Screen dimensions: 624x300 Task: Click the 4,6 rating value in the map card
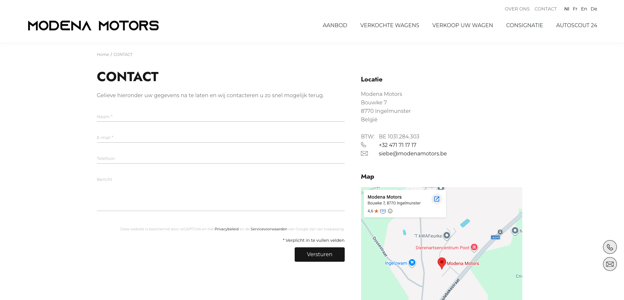[x=370, y=211]
